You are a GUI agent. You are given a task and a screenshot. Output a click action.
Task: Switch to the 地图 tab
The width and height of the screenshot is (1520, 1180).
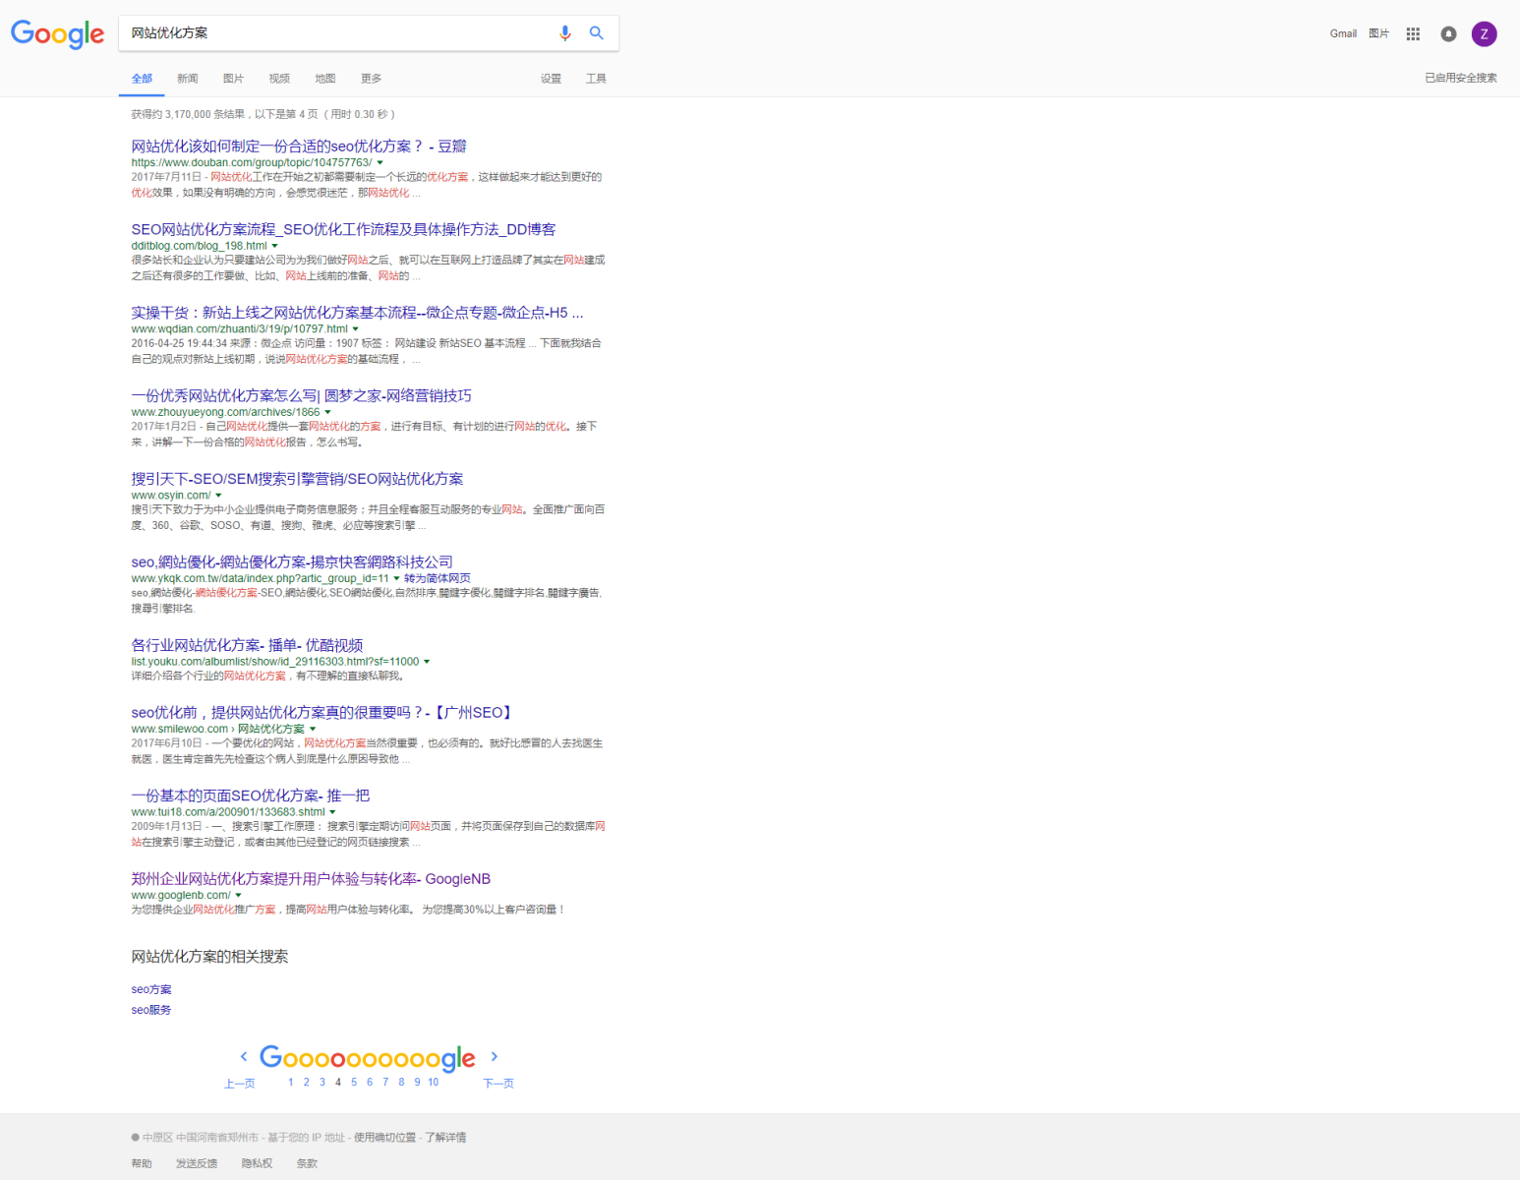coord(325,79)
